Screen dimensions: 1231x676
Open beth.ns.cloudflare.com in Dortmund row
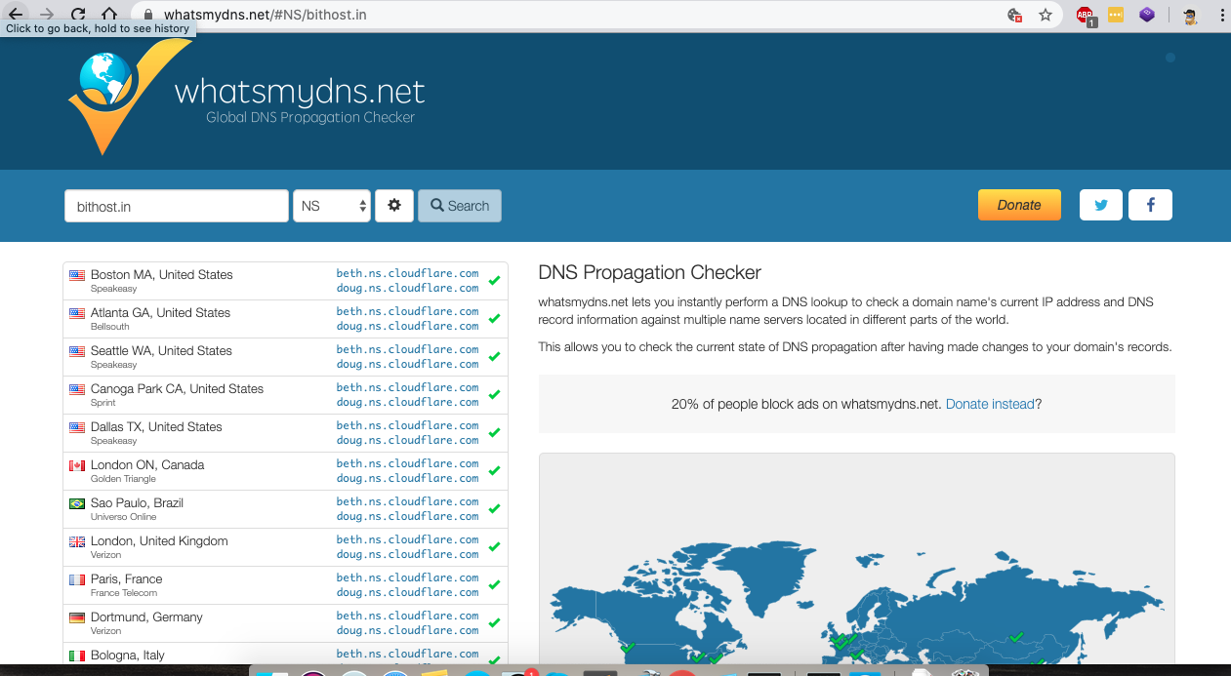pos(407,616)
